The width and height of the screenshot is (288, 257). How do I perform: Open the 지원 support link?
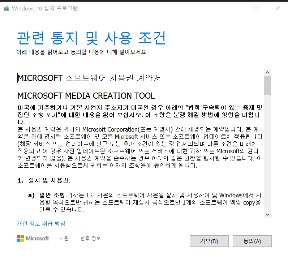(64, 239)
